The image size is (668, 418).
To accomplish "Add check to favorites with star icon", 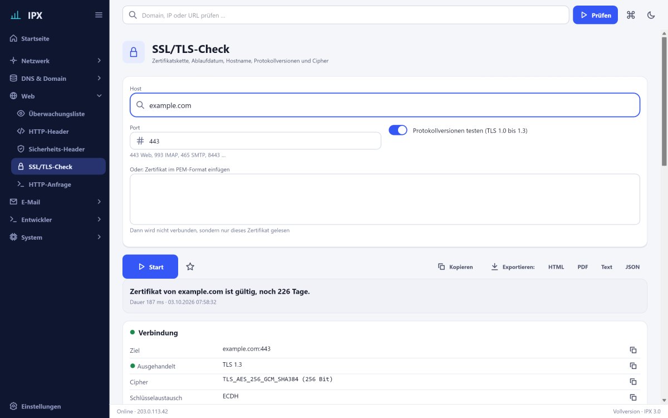I will coord(190,267).
